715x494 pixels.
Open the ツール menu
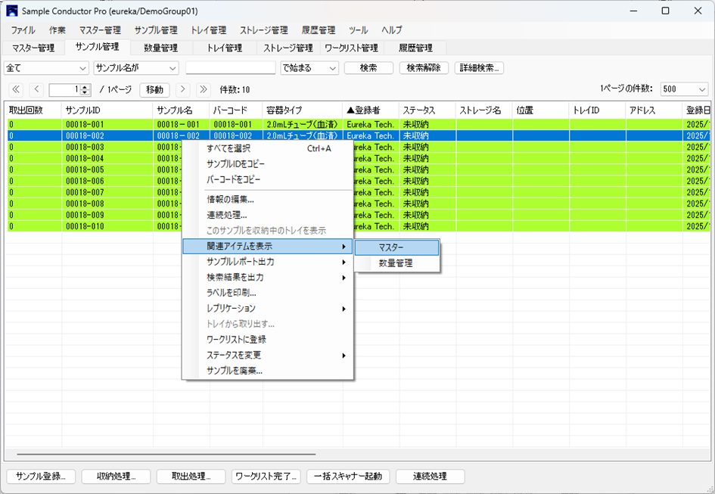click(x=358, y=30)
